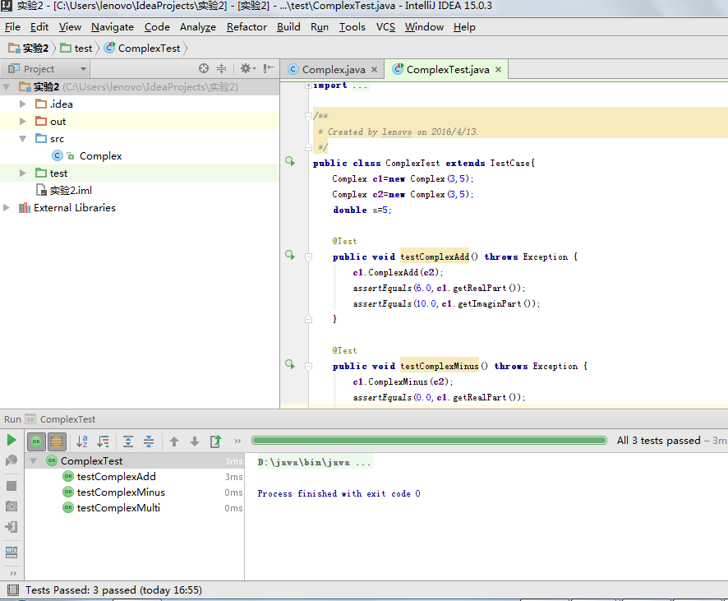This screenshot has width=728, height=601.
Task: Collapse the 实验2 project root node
Action: [x=7, y=87]
